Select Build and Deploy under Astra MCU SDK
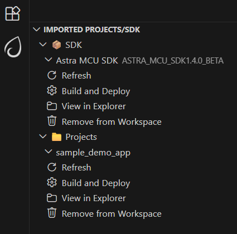This screenshot has width=237, height=234. click(96, 91)
